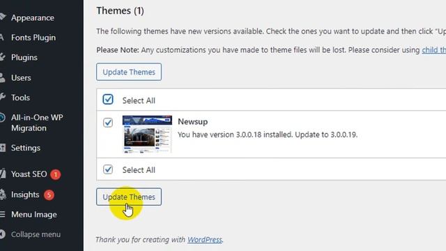
Task: Click the Appearance brush icon in sidebar
Action: click(x=3, y=17)
